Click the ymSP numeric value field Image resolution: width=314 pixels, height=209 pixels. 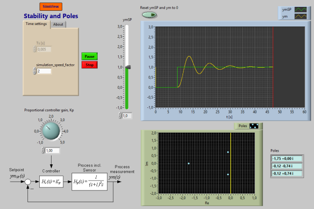tap(126, 116)
